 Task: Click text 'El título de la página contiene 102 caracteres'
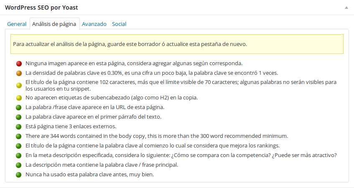click(81, 82)
